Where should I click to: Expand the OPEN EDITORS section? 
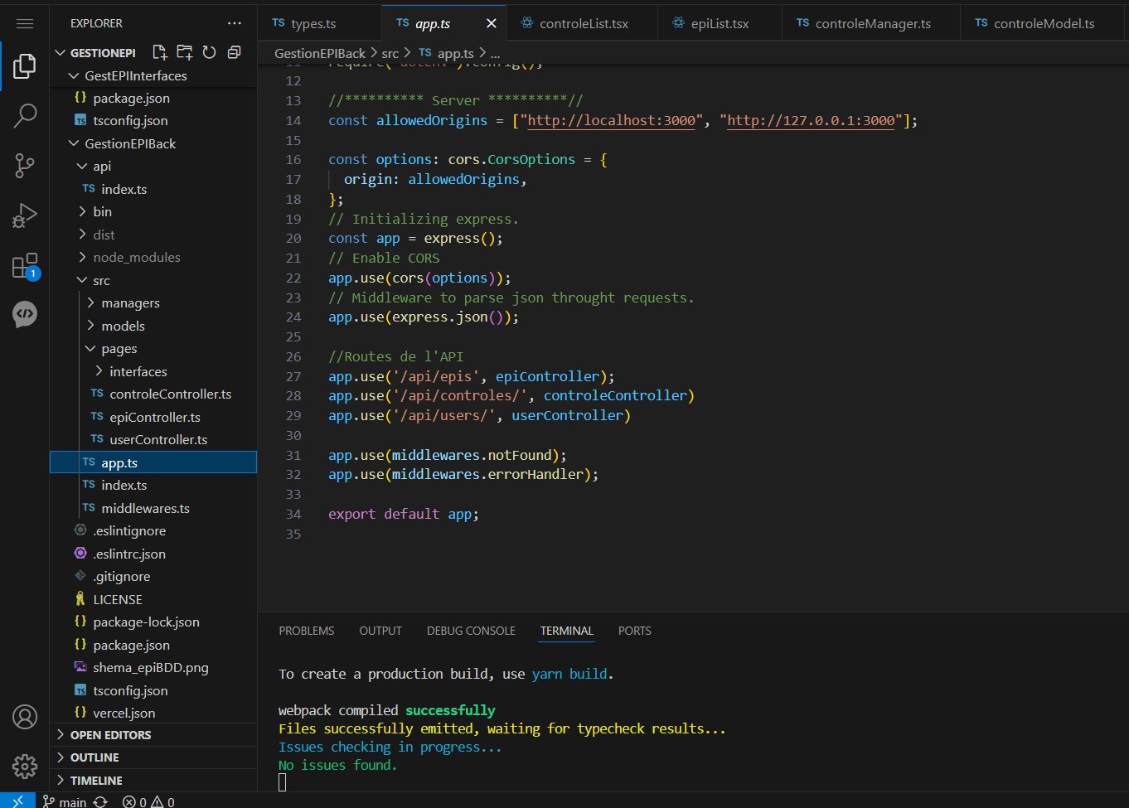click(153, 735)
